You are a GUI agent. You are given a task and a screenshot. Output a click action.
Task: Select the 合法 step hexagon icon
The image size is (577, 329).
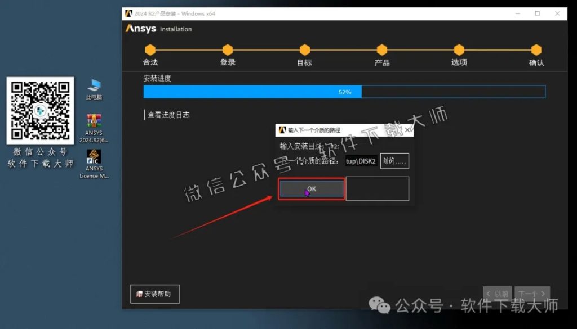click(x=149, y=49)
